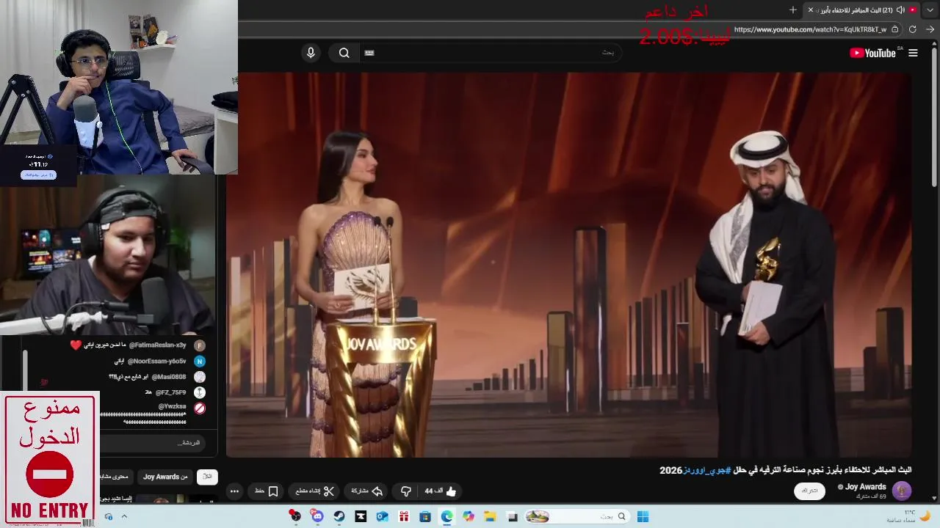940x528 pixels.
Task: Dislike the video with thumbs down
Action: [405, 491]
